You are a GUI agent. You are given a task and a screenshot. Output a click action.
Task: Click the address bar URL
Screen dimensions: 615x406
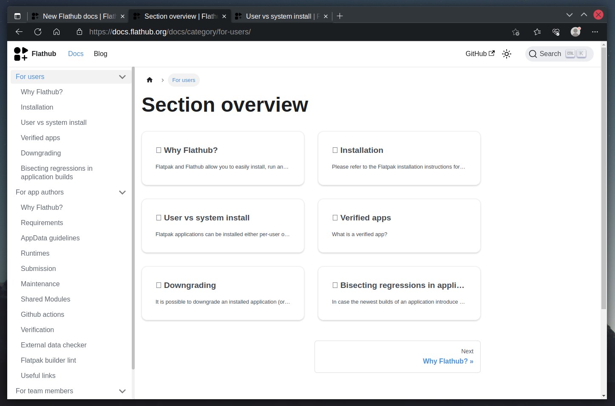point(170,32)
